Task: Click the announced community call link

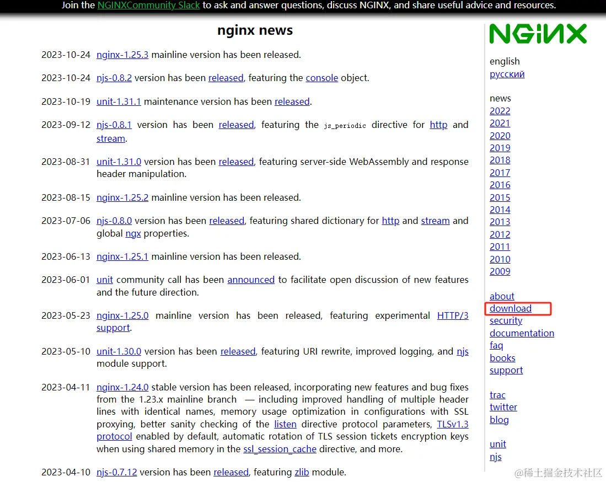Action: [251, 280]
